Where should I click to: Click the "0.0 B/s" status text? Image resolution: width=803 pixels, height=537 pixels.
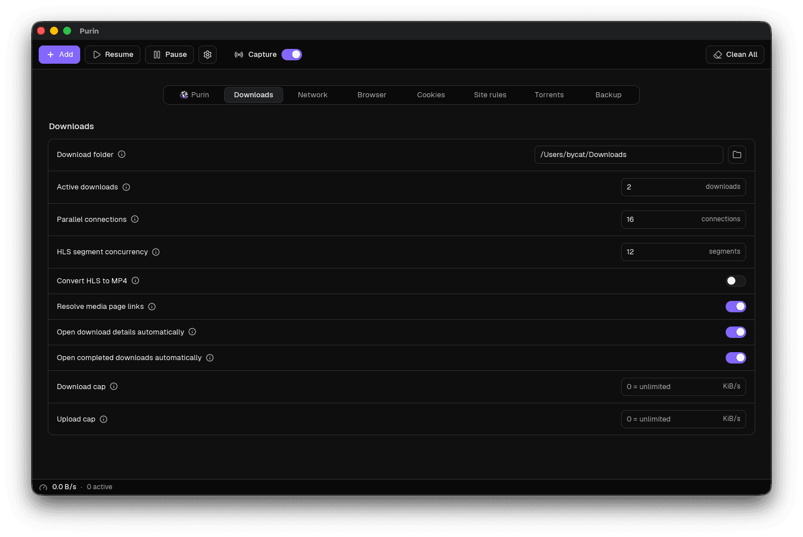coord(64,487)
